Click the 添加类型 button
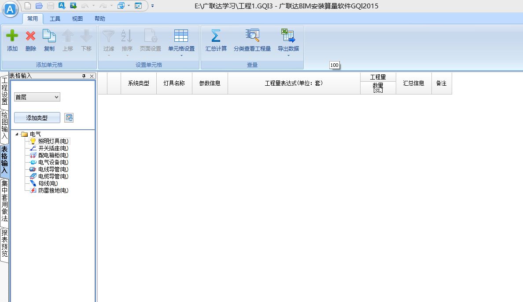The height and width of the screenshot is (302, 523). (x=37, y=117)
